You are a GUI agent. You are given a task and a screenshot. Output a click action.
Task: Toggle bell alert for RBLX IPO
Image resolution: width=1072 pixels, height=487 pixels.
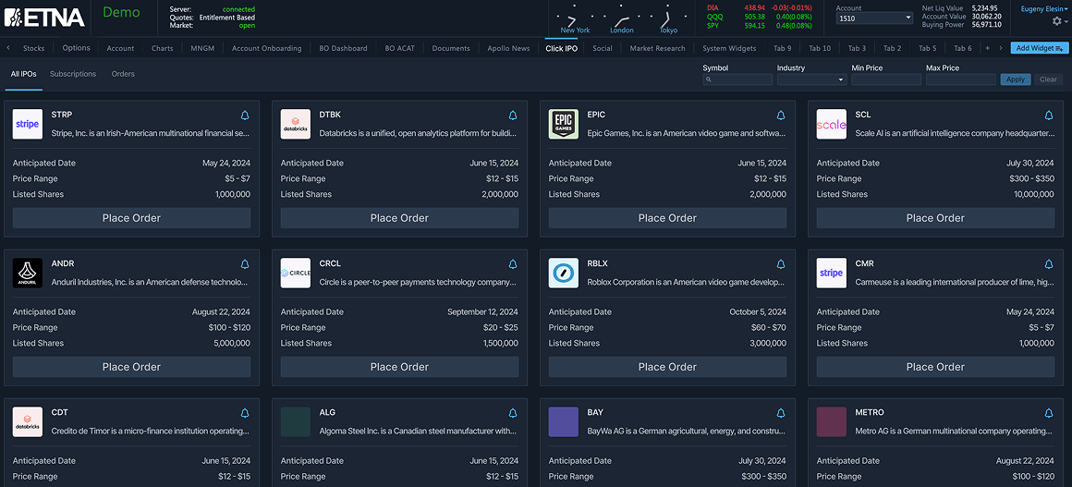[x=781, y=264]
